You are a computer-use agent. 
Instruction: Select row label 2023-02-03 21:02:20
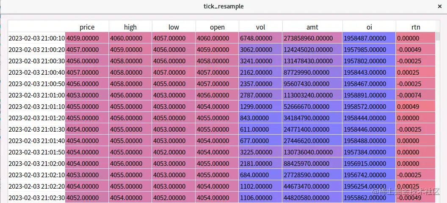[x=36, y=186]
